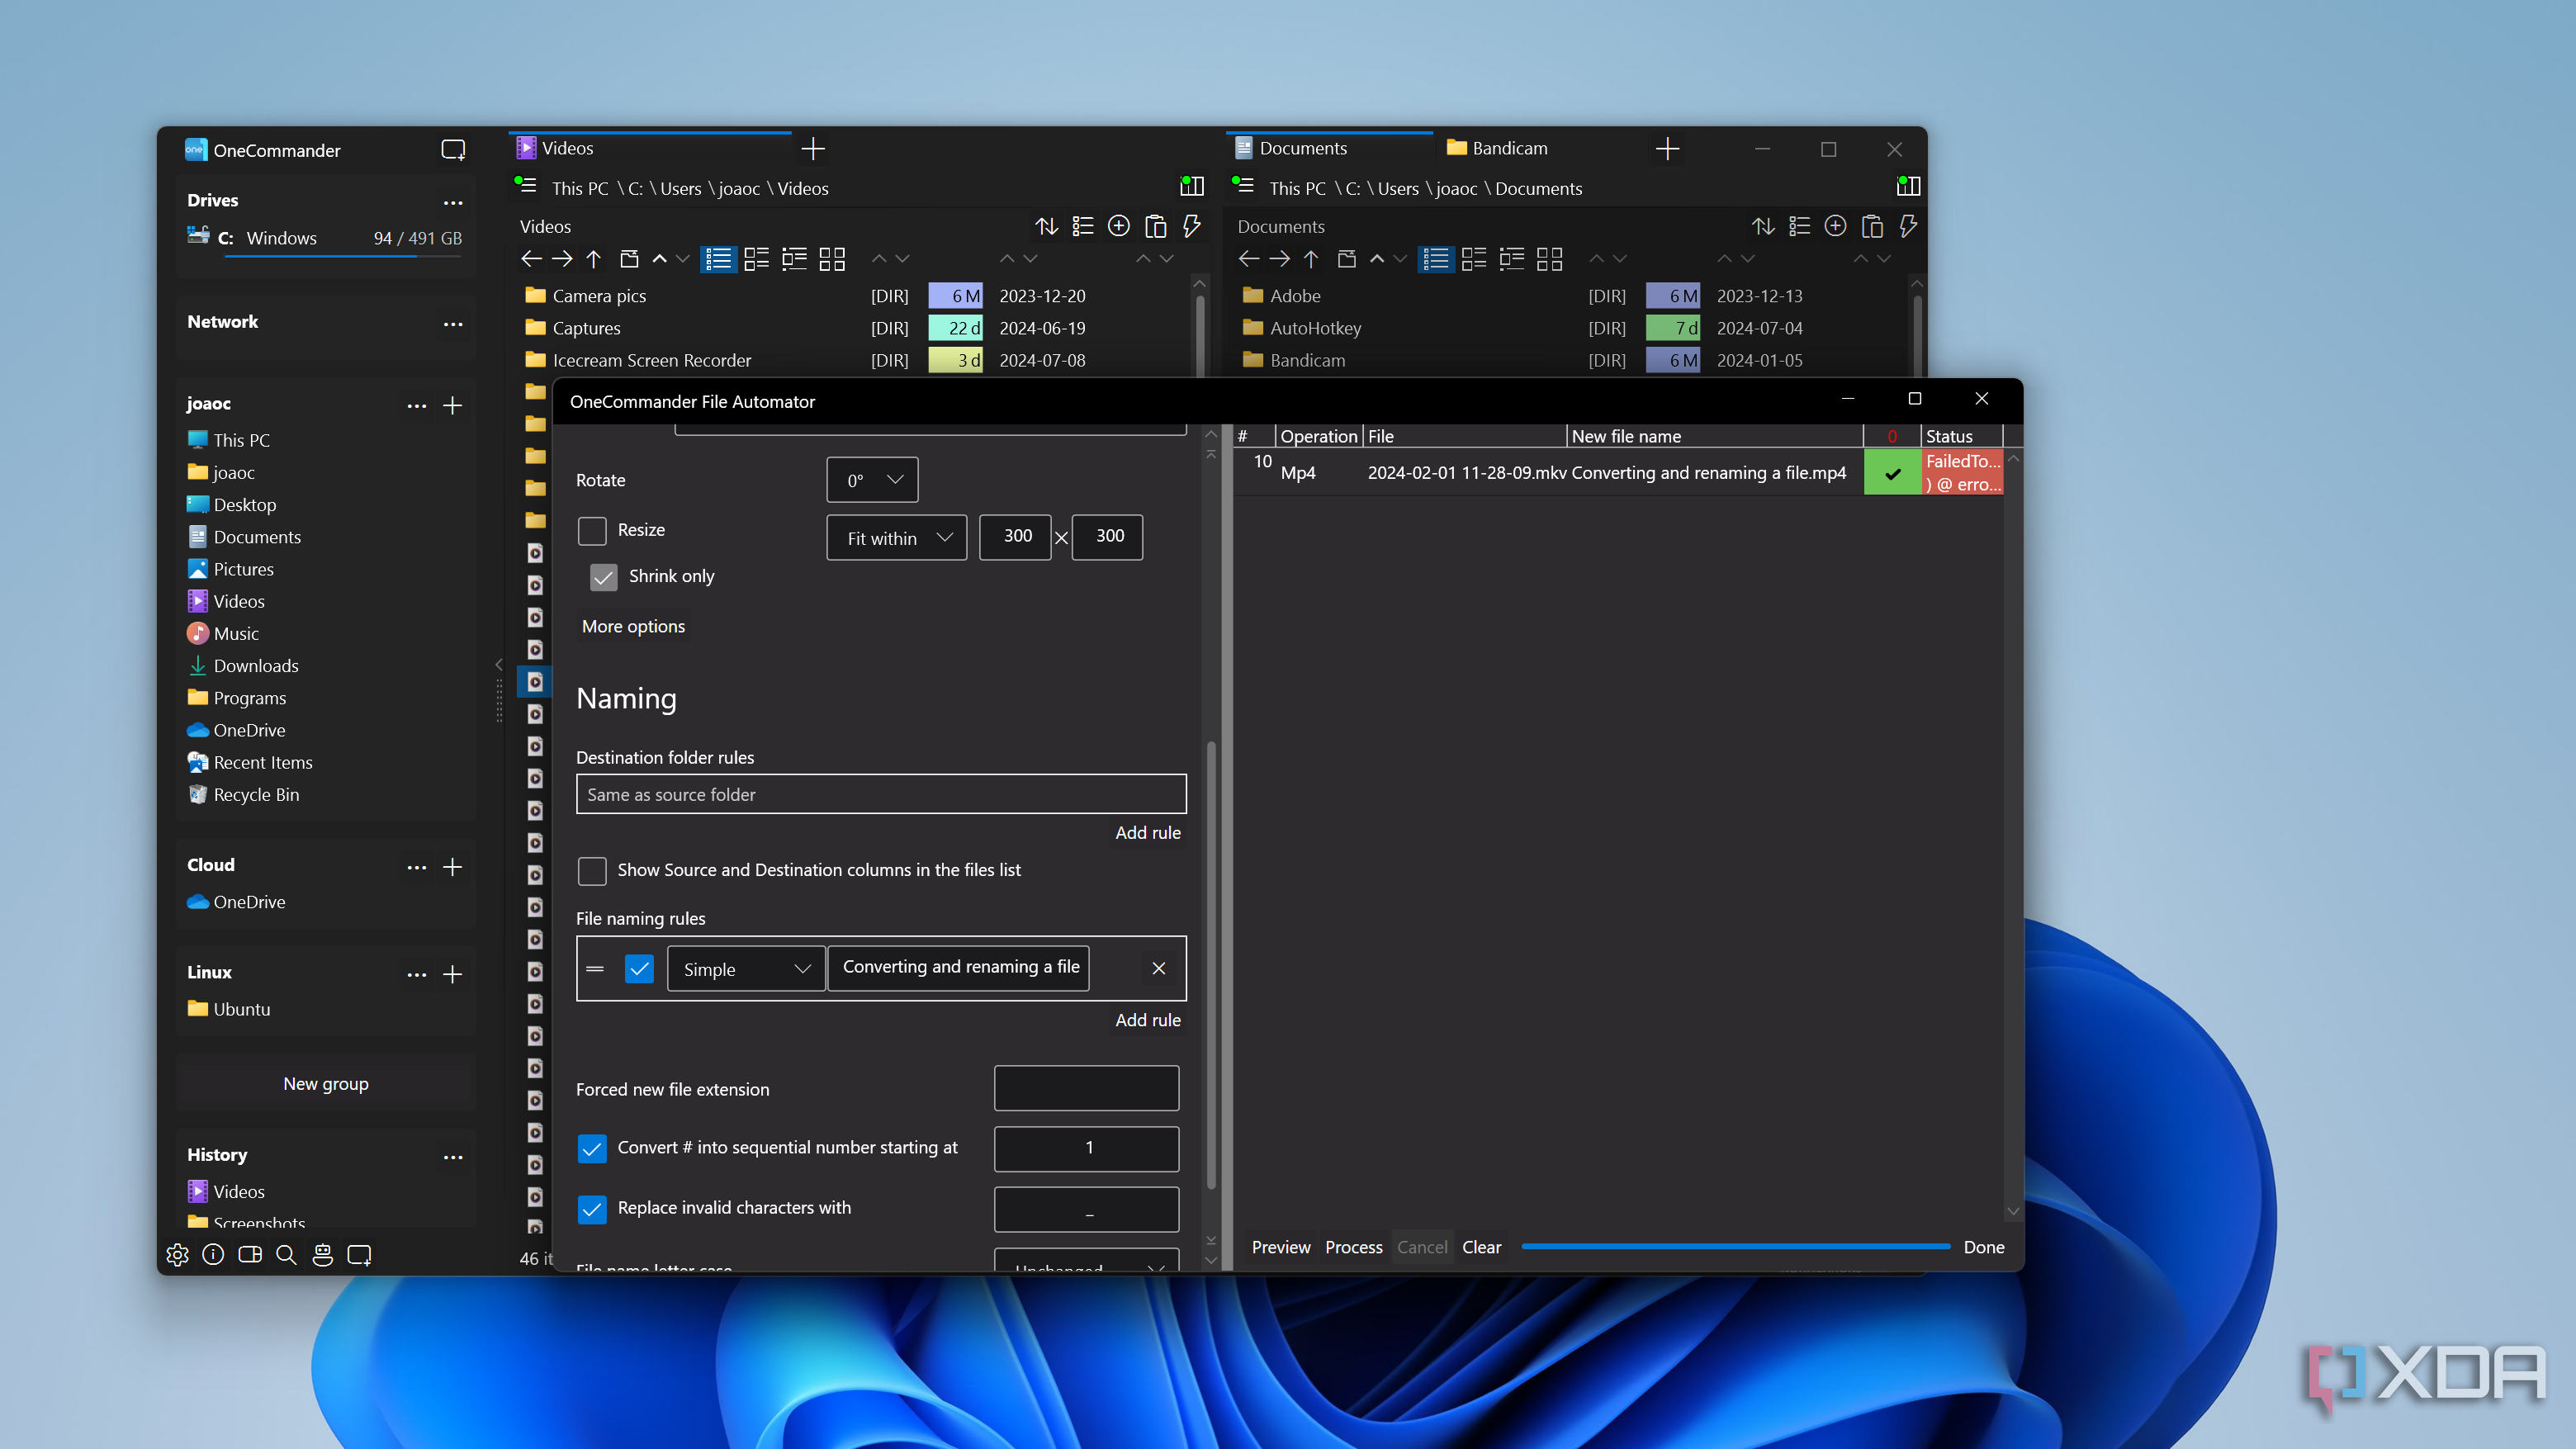Switch Videos pane to thumbnail grid view
Viewport: 2576px width, 1449px height.
(832, 259)
